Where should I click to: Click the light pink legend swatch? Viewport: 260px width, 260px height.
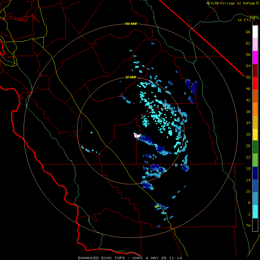point(255,44)
